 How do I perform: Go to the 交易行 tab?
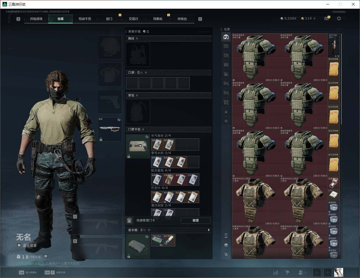tap(133, 19)
